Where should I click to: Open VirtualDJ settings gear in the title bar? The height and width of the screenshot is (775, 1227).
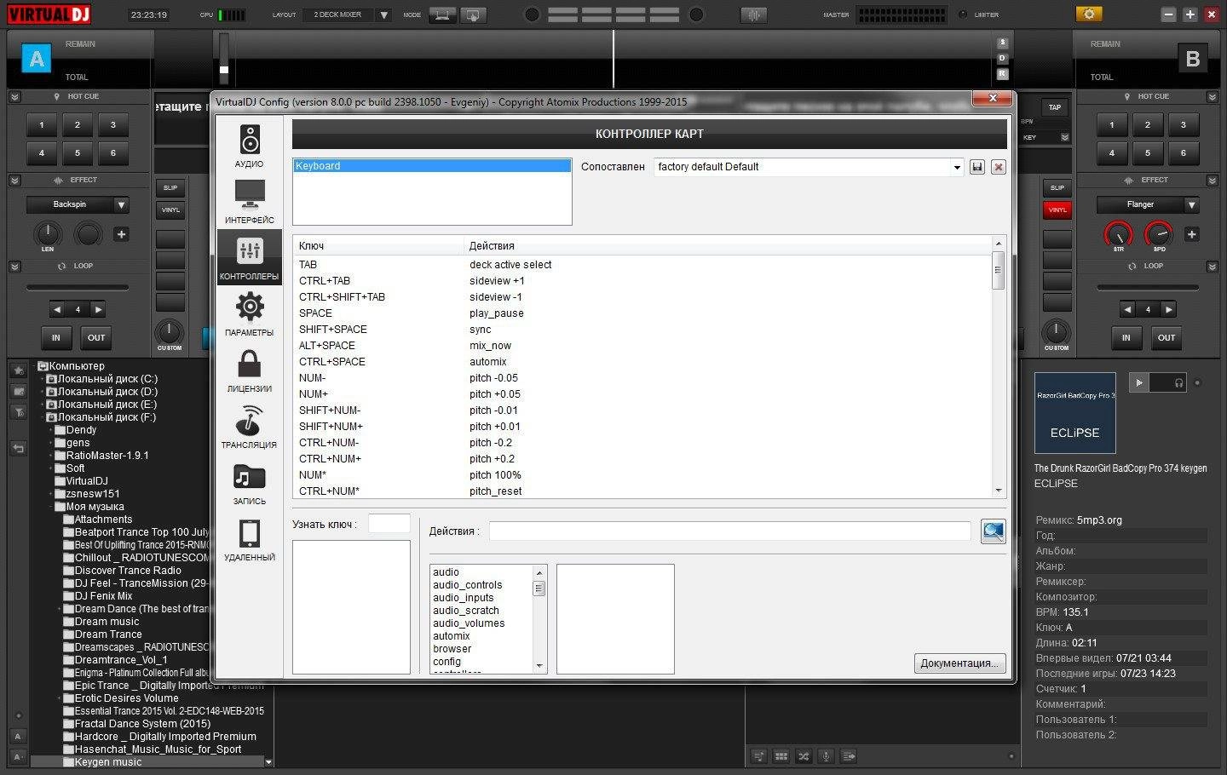[x=1089, y=14]
